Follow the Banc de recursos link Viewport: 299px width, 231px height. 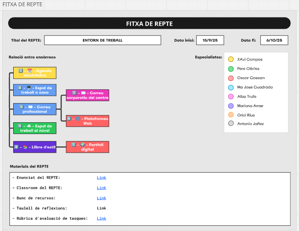(x=101, y=198)
